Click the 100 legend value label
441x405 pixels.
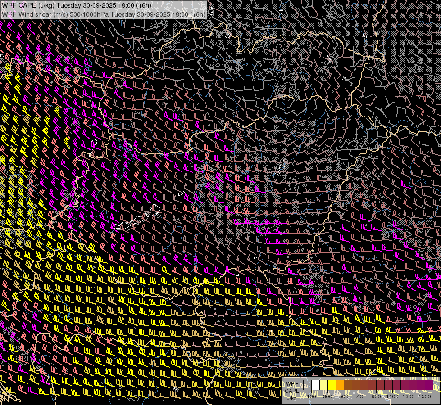(x=311, y=396)
